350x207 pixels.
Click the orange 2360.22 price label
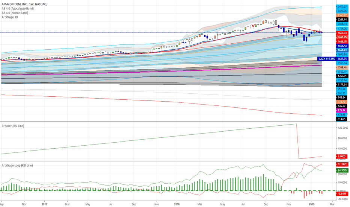[342, 15]
